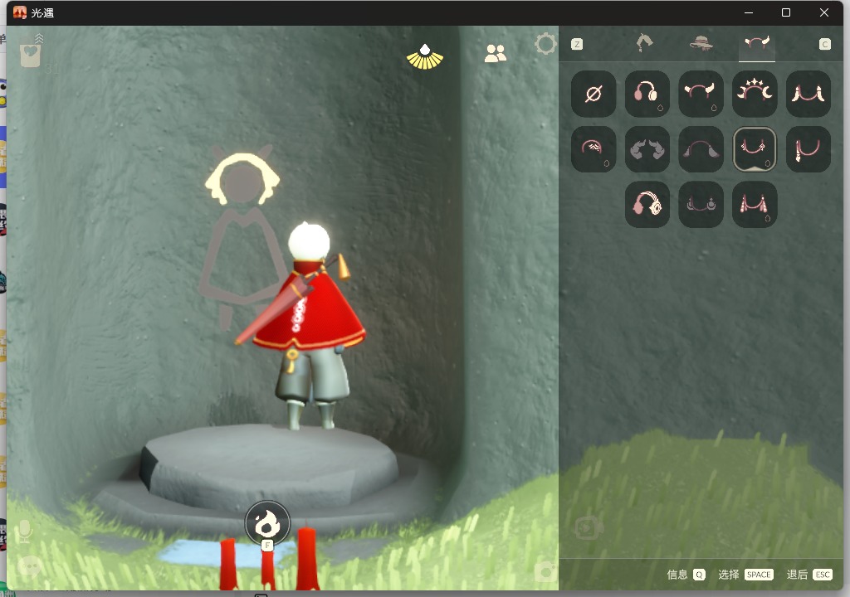
Task: Equip the headphones with gear earcup
Action: coord(647,204)
